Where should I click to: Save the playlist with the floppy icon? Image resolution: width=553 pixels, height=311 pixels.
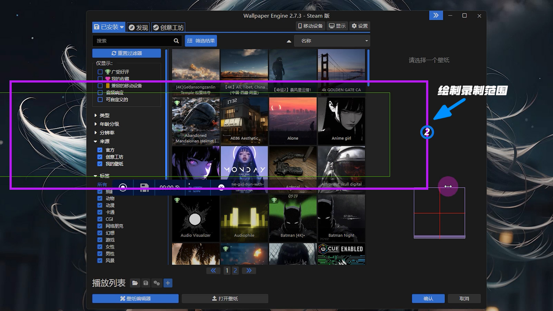point(146,283)
